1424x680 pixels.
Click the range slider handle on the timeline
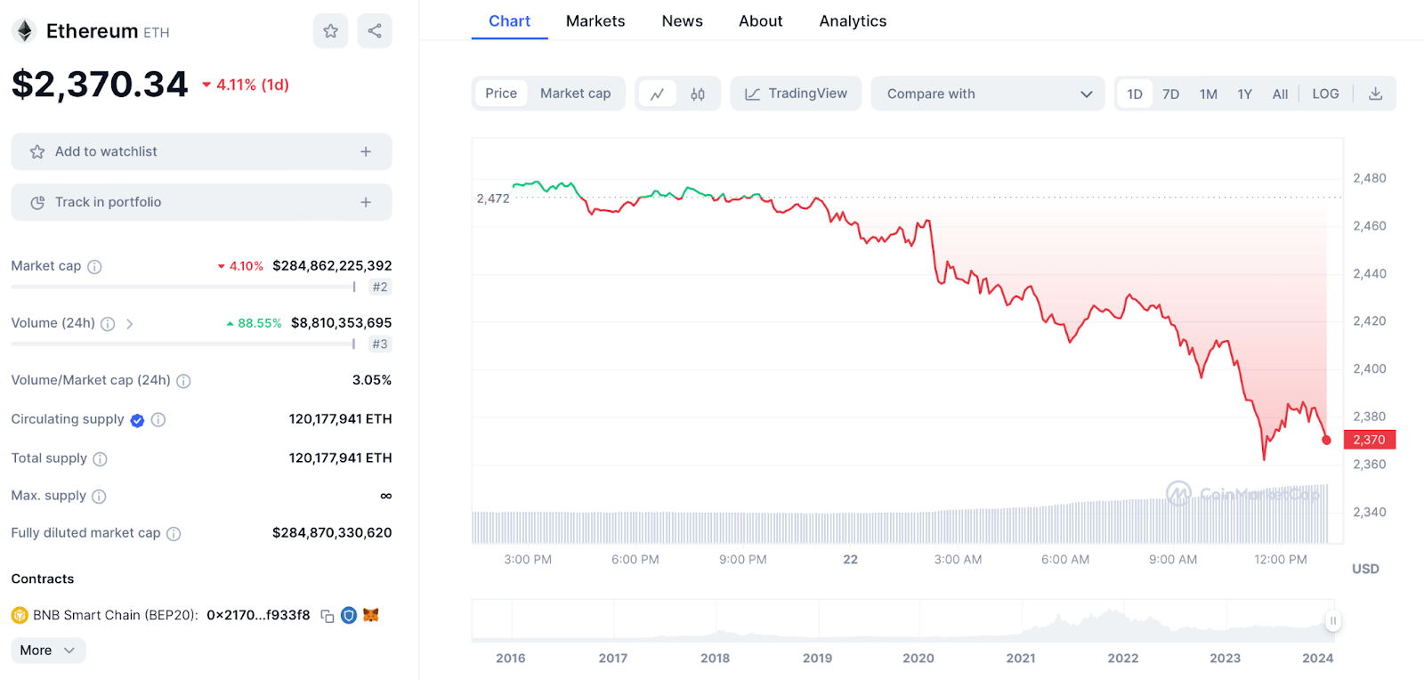tap(1332, 621)
